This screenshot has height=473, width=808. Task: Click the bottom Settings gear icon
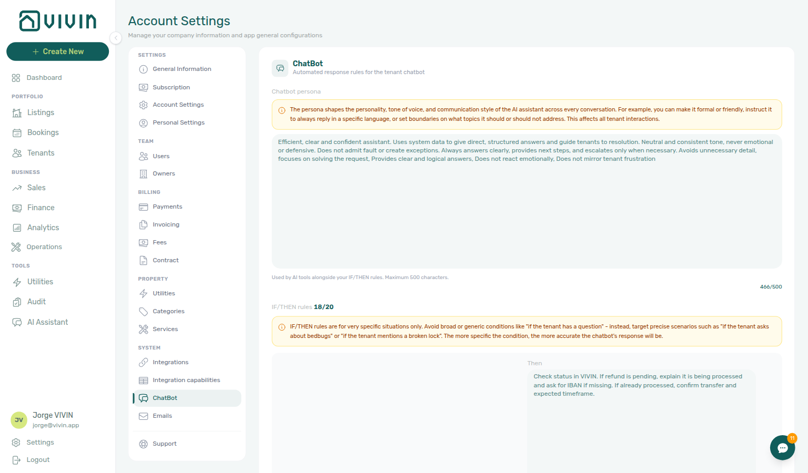click(x=16, y=443)
